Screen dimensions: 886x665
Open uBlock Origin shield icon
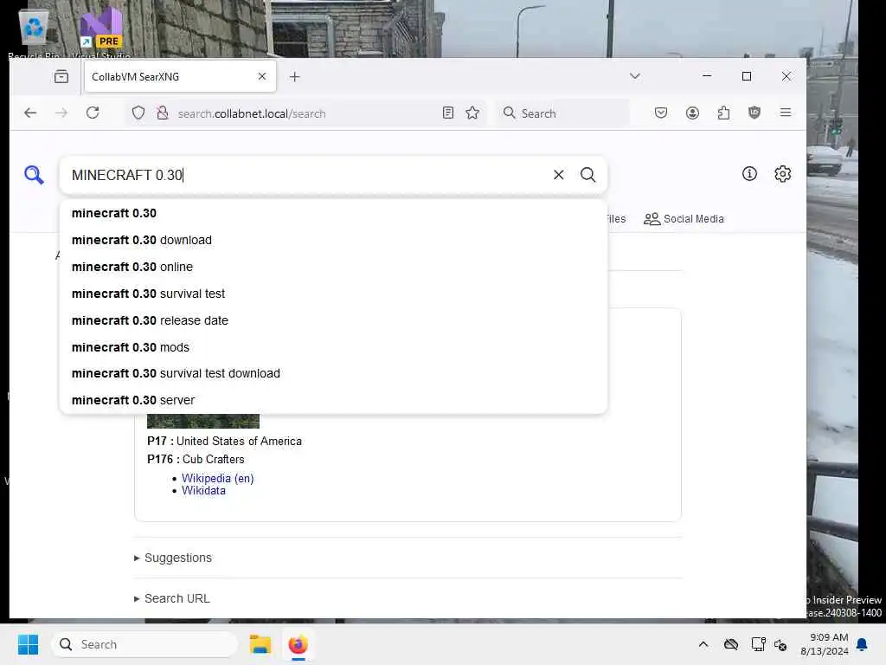click(754, 113)
